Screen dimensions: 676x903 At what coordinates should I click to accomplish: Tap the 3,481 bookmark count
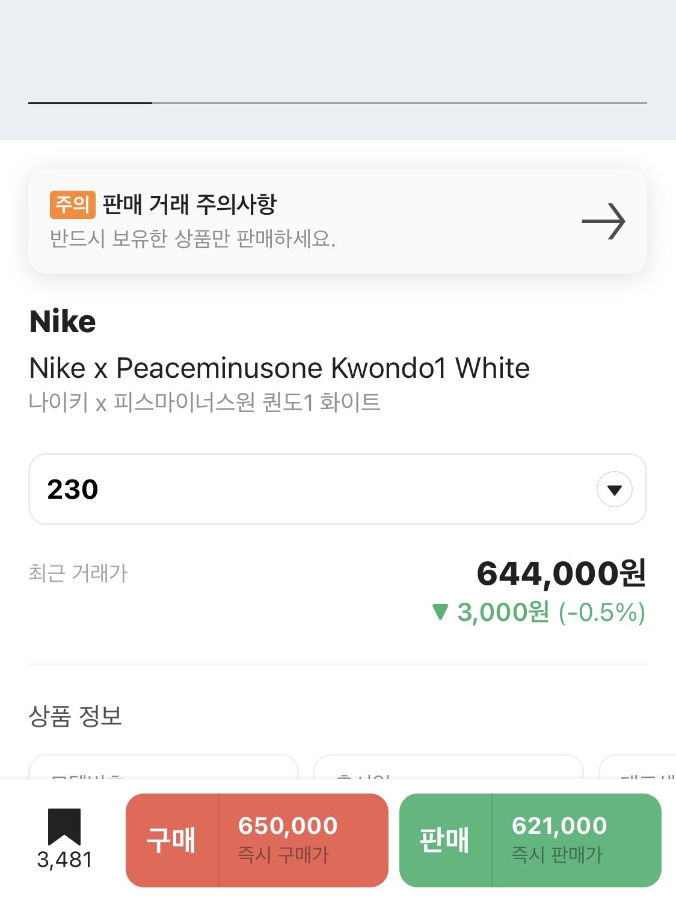64,860
